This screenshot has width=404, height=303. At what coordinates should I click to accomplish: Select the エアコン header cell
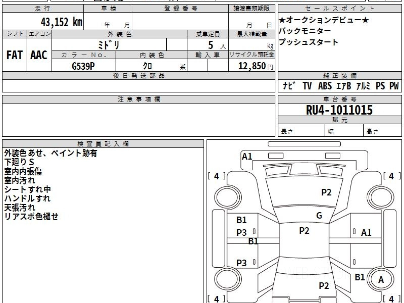click(39, 34)
